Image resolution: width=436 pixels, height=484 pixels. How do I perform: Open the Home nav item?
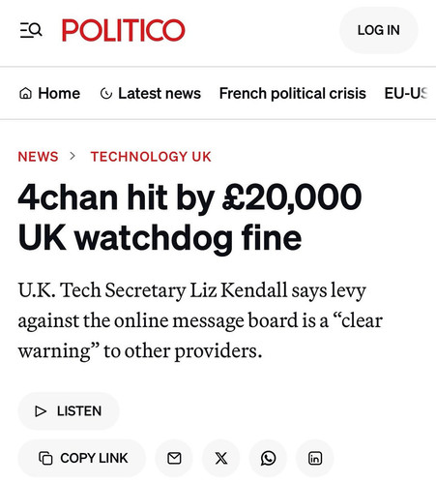49,94
